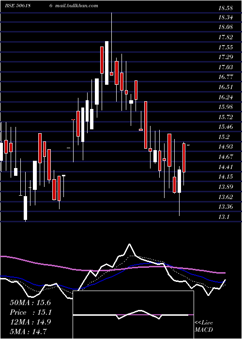Click the 18.08 price axis label

tap(226, 28)
